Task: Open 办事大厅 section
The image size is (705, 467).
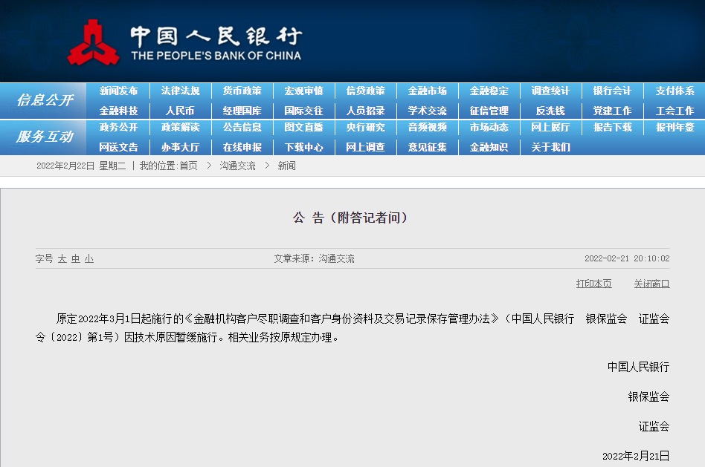Action: [180, 147]
